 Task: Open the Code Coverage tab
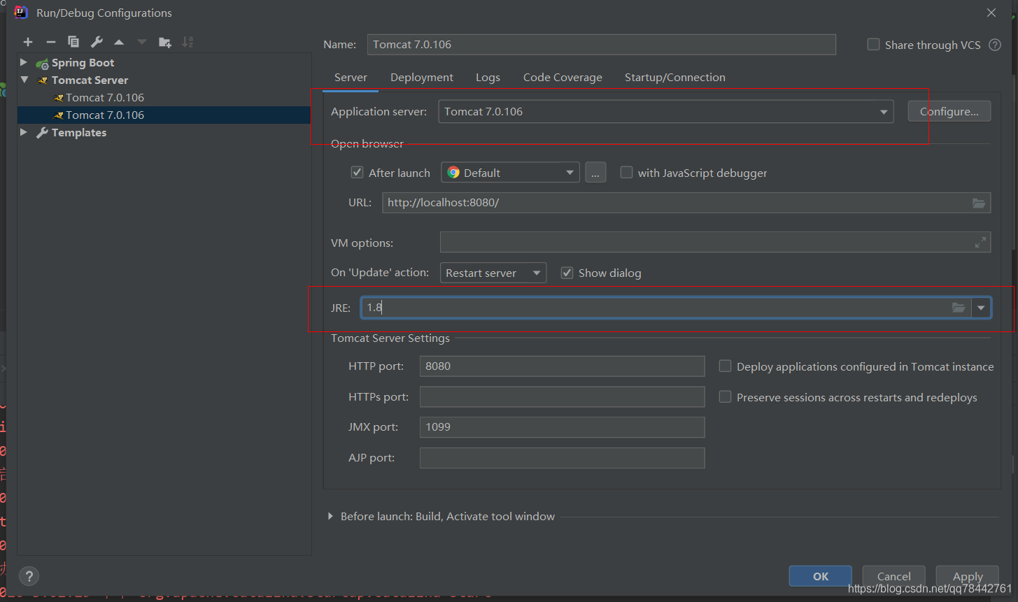(x=563, y=77)
